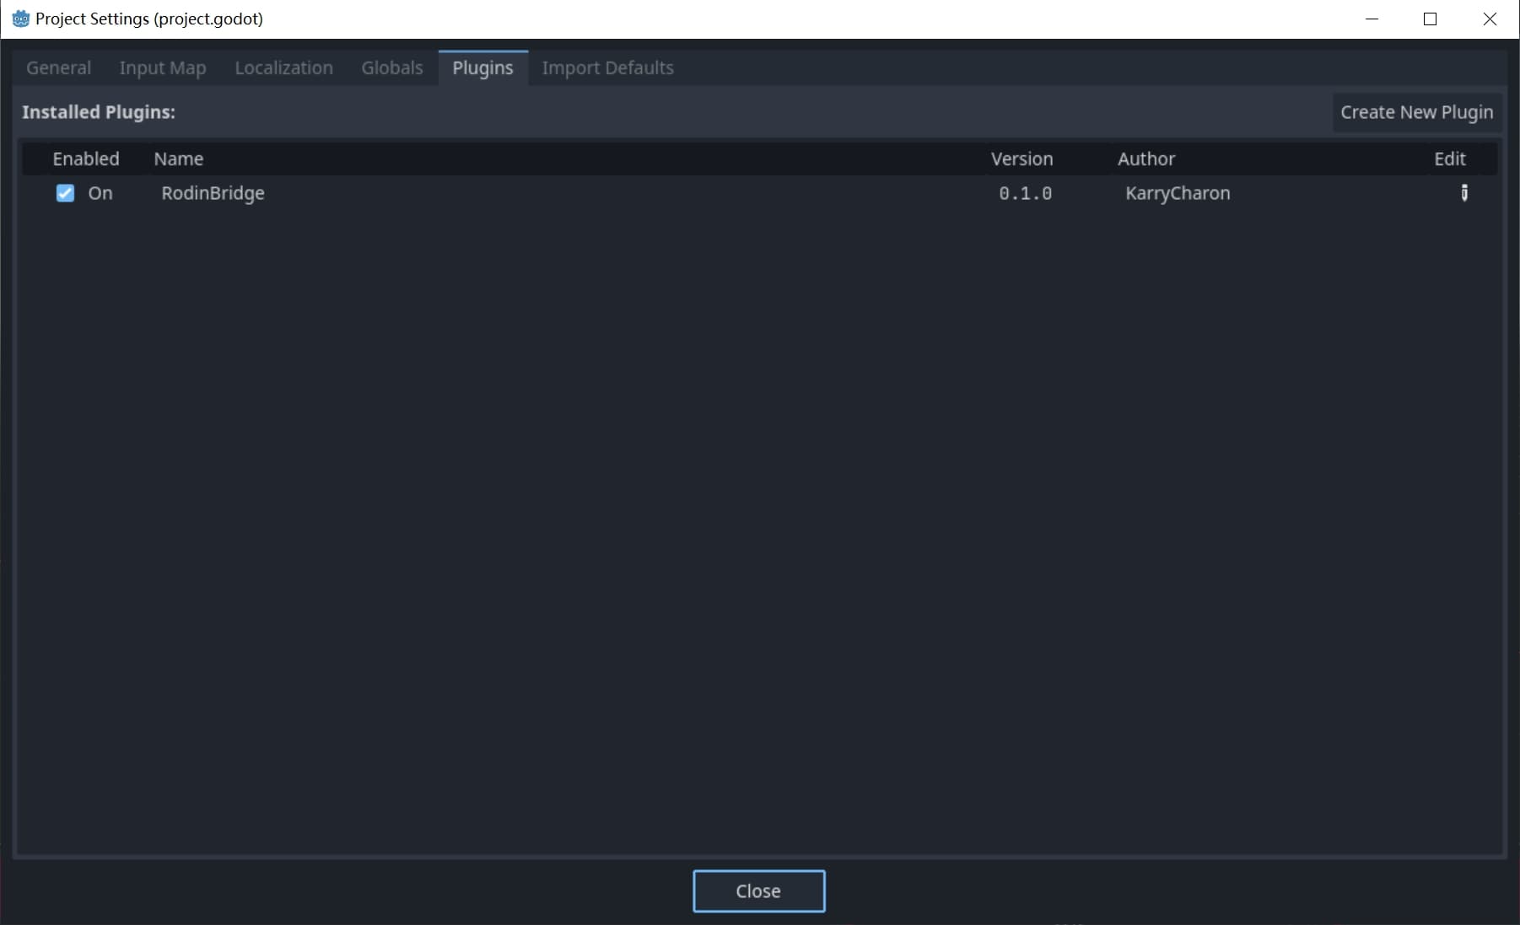This screenshot has height=925, width=1520.
Task: Click the Close button at the bottom
Action: pyautogui.click(x=758, y=891)
